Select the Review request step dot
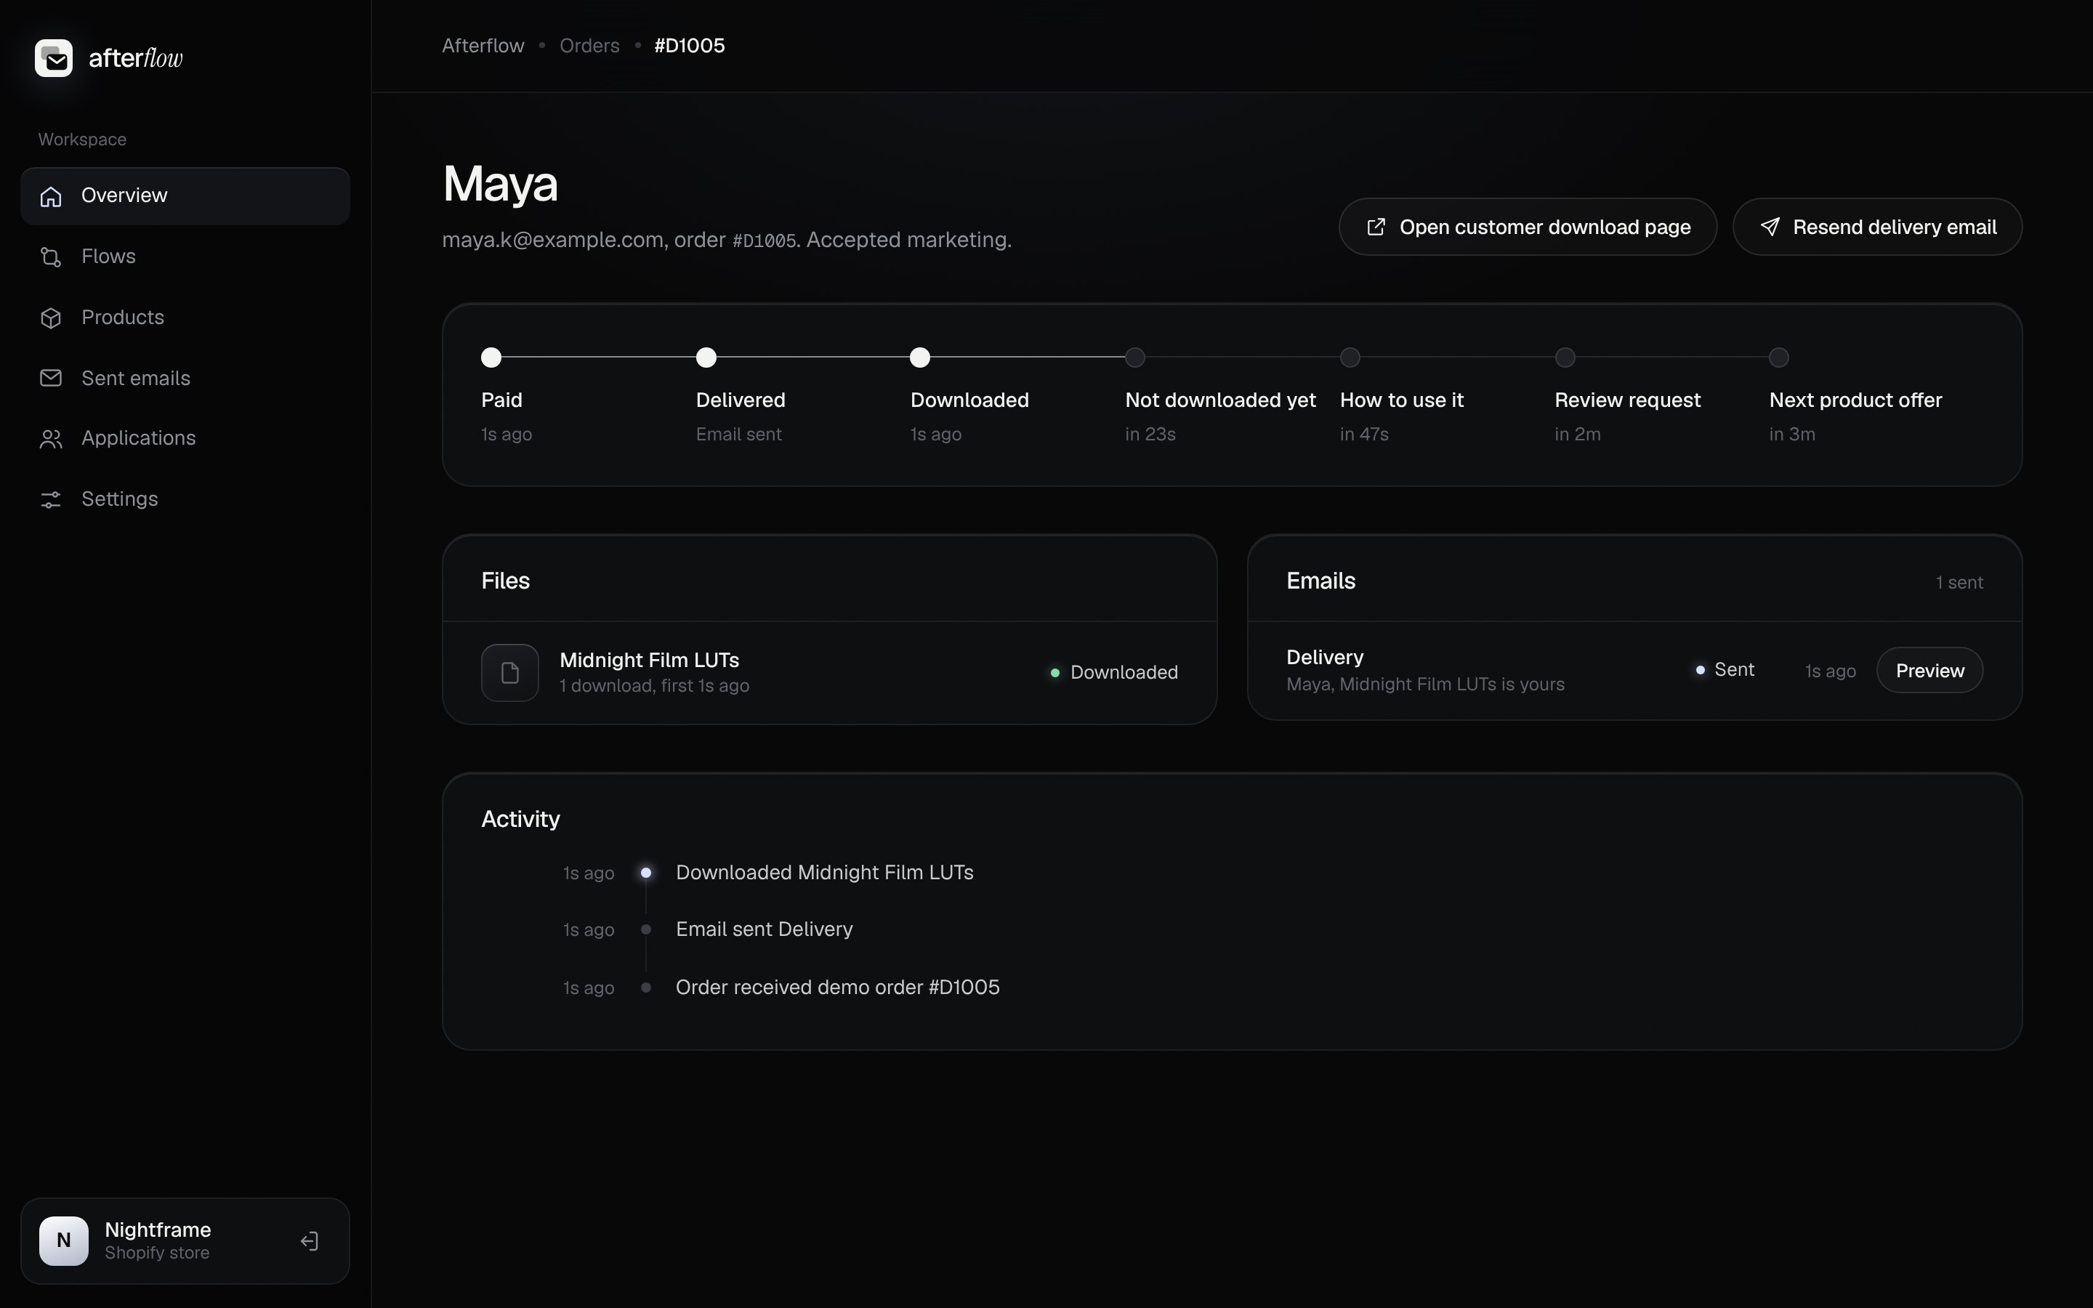The width and height of the screenshot is (2093, 1308). point(1565,358)
